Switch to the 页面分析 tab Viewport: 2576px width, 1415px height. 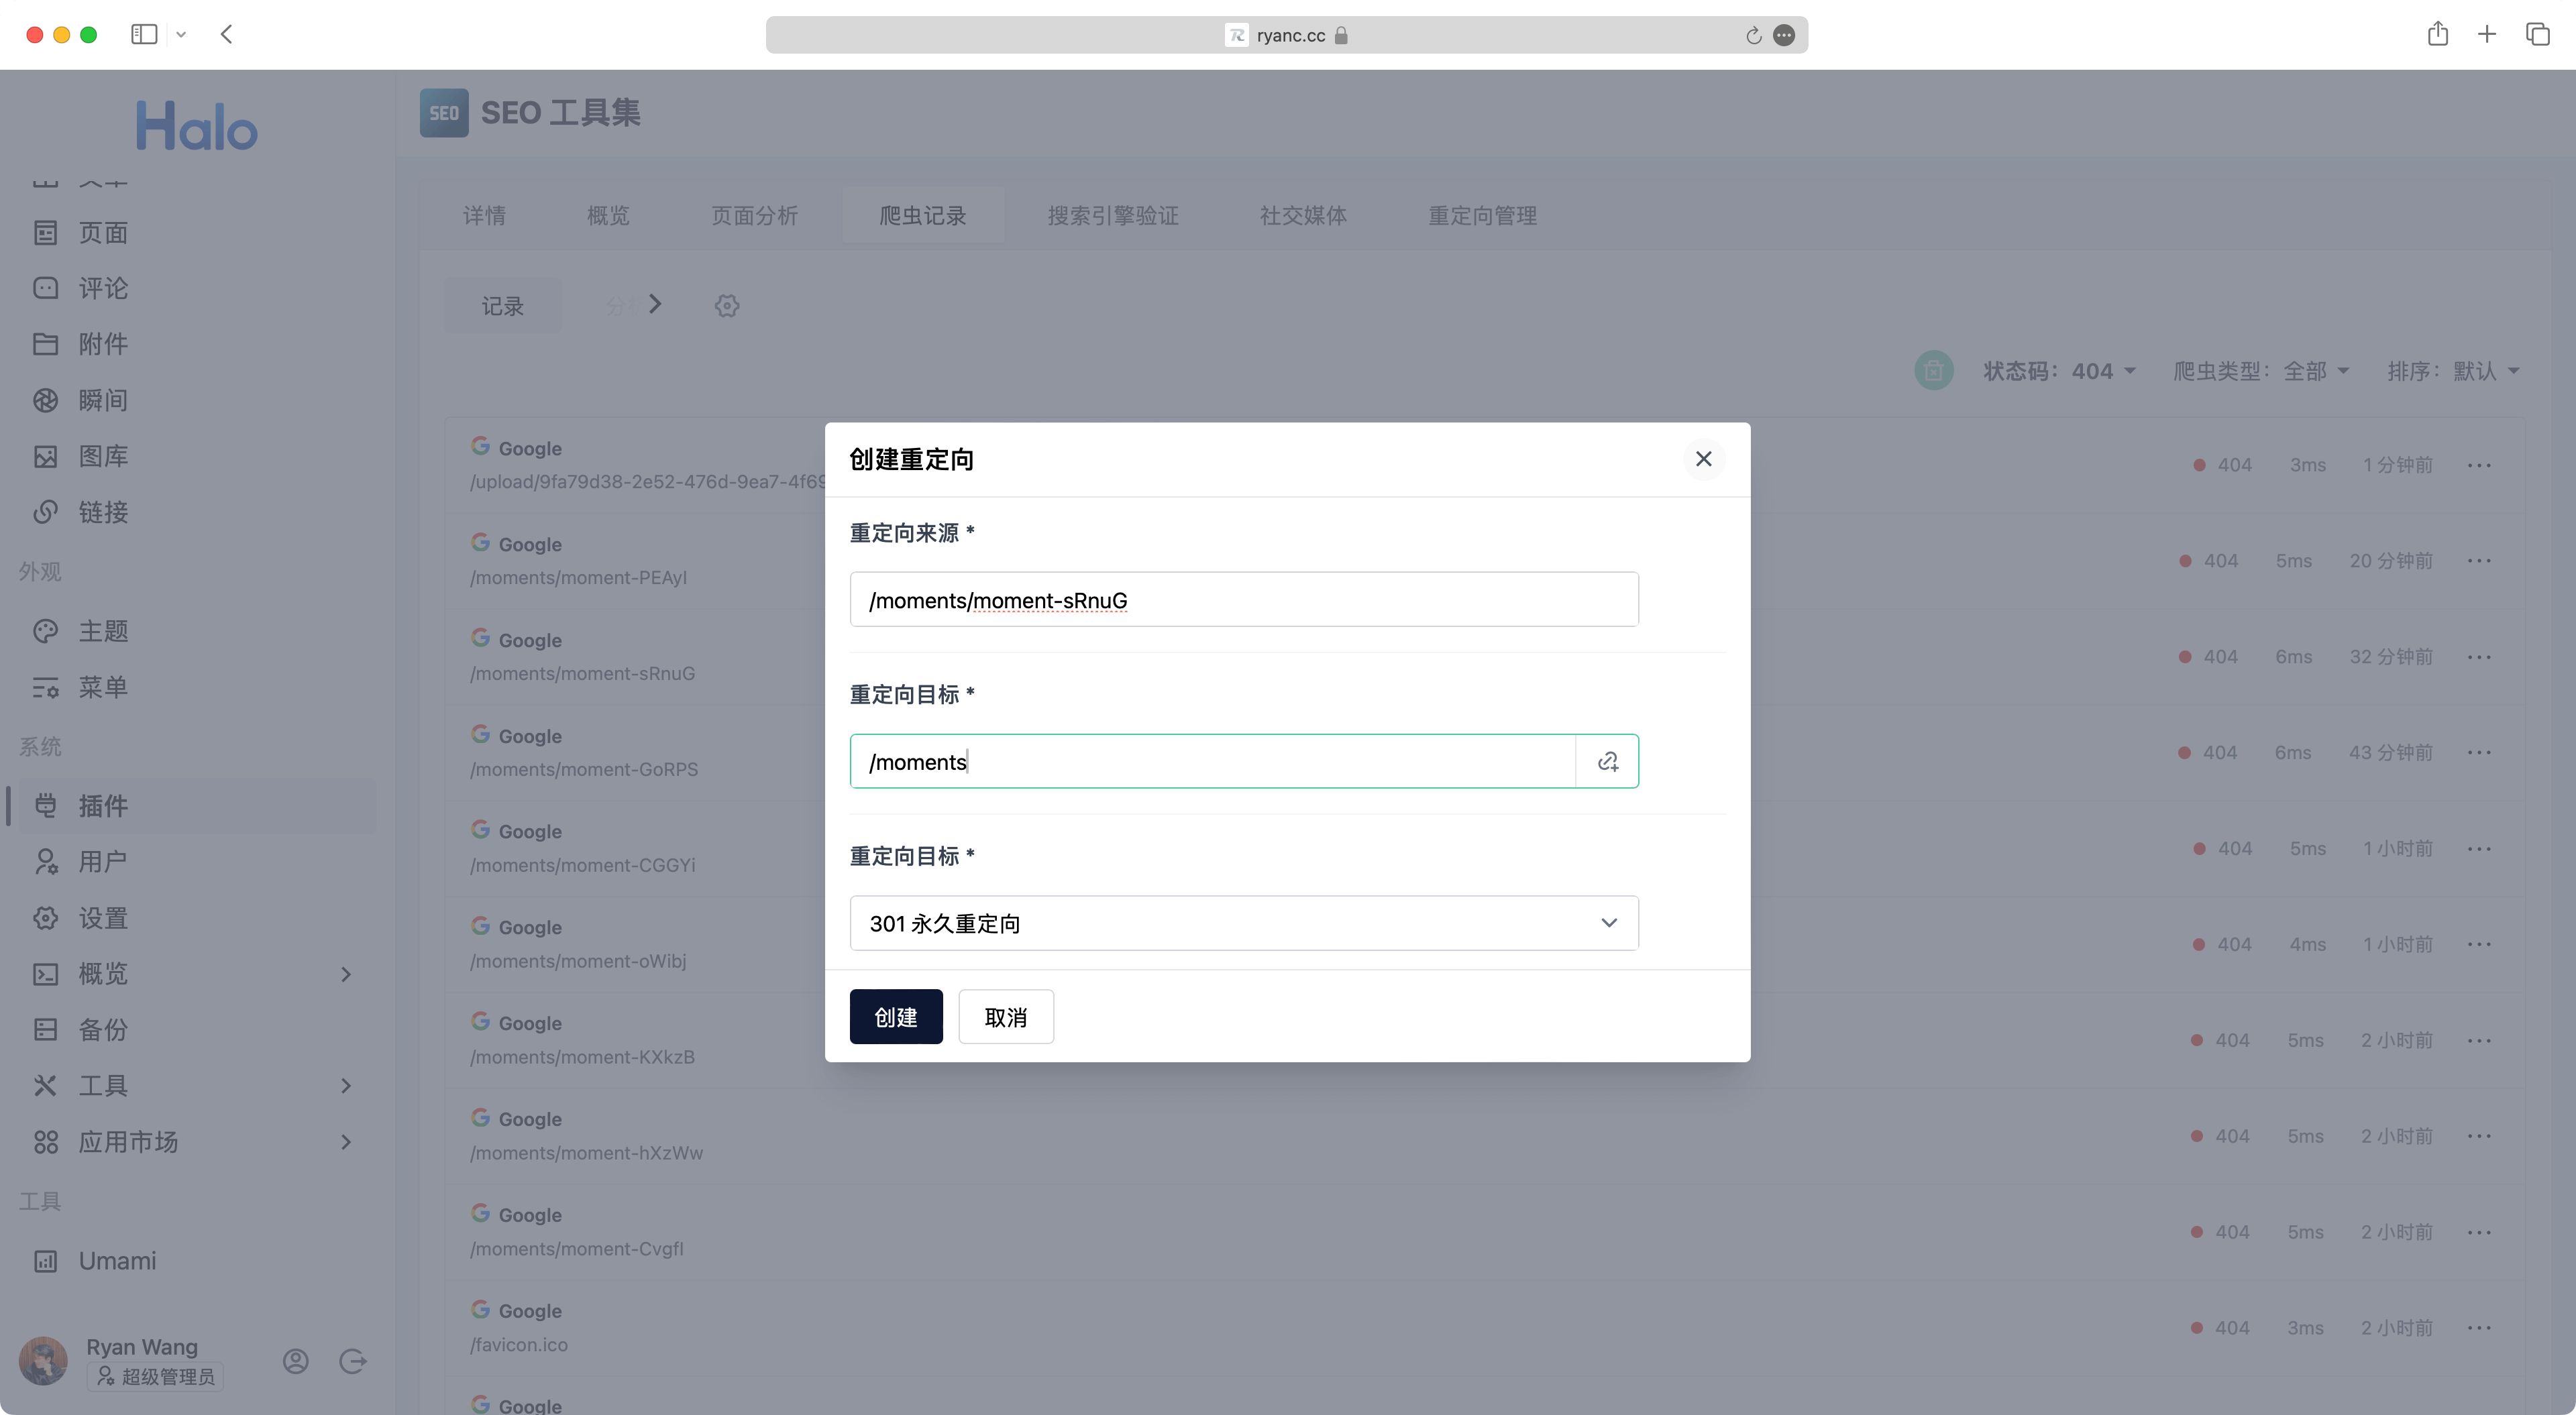754,215
